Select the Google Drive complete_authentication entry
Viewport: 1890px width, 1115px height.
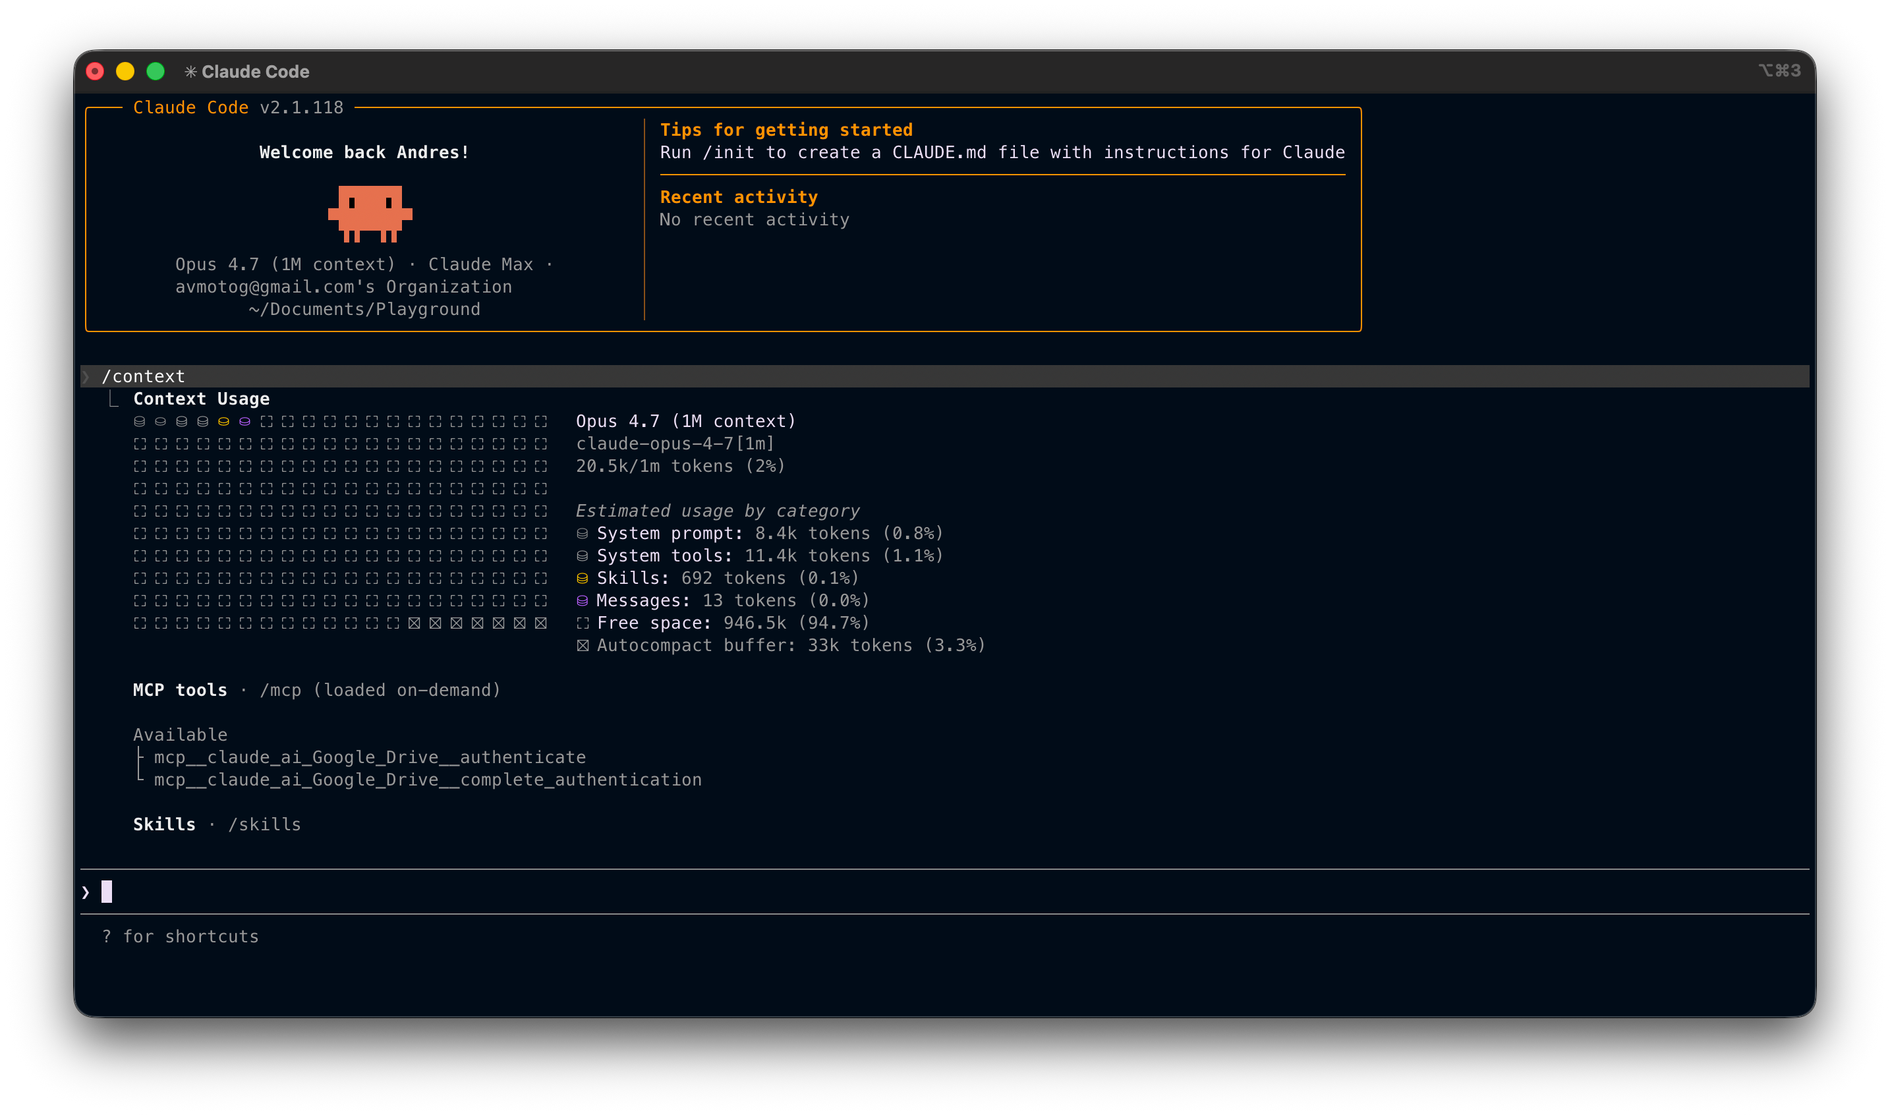tap(428, 780)
